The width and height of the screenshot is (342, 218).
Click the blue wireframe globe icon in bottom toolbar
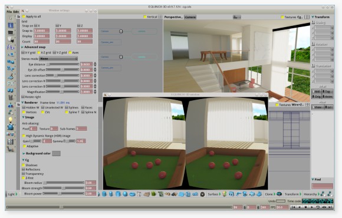[188, 194]
